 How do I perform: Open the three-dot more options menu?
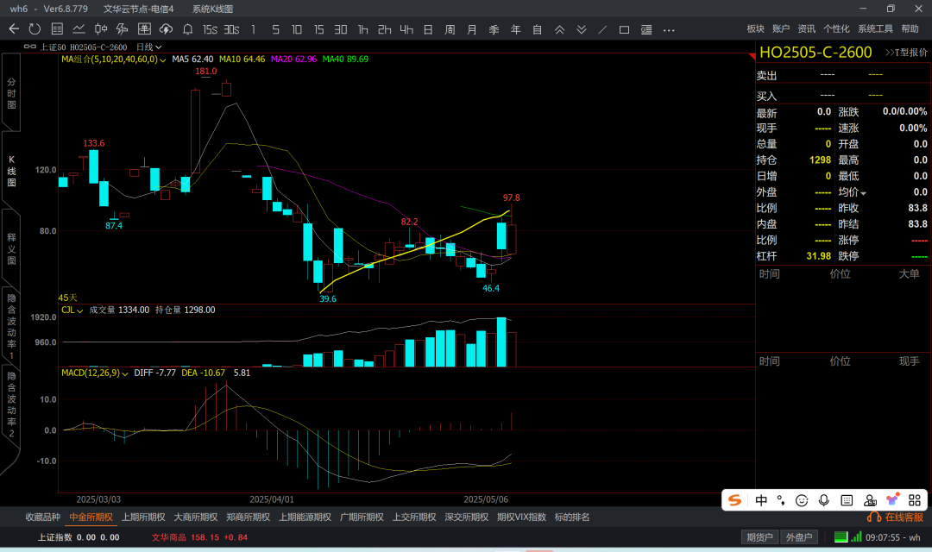tap(669, 29)
